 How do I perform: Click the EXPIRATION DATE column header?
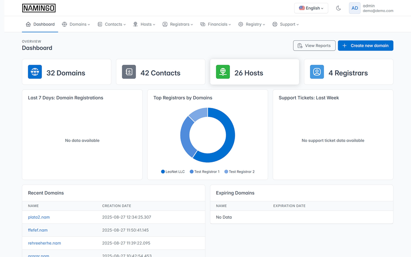coord(289,206)
